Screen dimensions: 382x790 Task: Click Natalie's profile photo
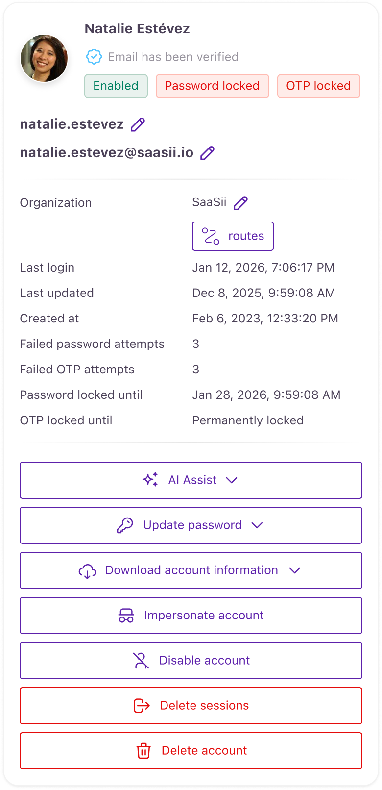[44, 58]
